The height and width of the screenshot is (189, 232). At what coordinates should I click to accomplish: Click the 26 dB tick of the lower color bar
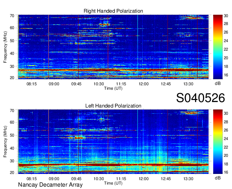pos(226,130)
